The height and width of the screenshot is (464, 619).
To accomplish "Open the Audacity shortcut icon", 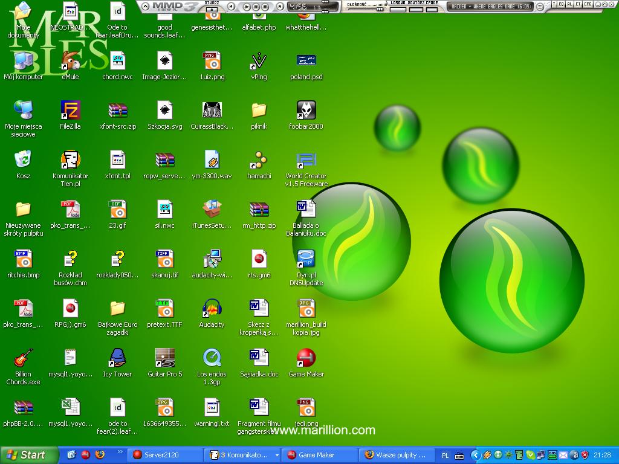I will [212, 309].
